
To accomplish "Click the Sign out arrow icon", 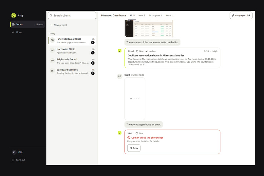I will tap(13, 160).
